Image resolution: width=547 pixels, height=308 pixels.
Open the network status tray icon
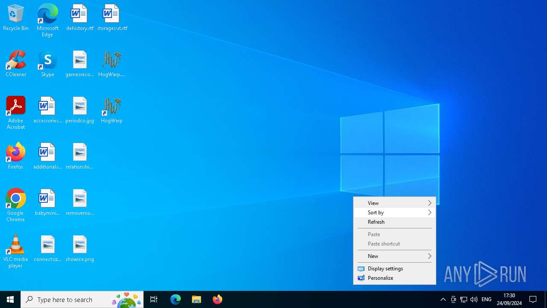[464, 299]
